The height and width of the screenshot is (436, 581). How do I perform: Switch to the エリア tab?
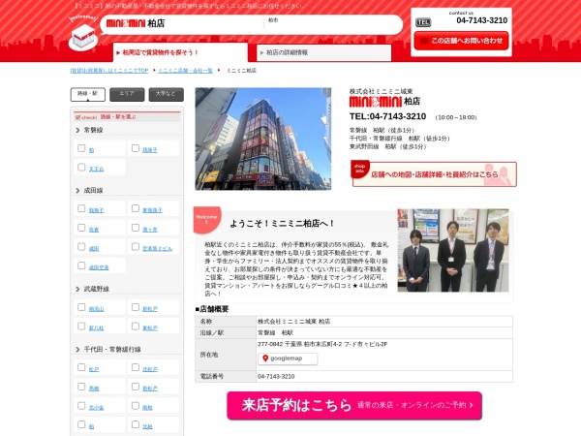pos(127,94)
